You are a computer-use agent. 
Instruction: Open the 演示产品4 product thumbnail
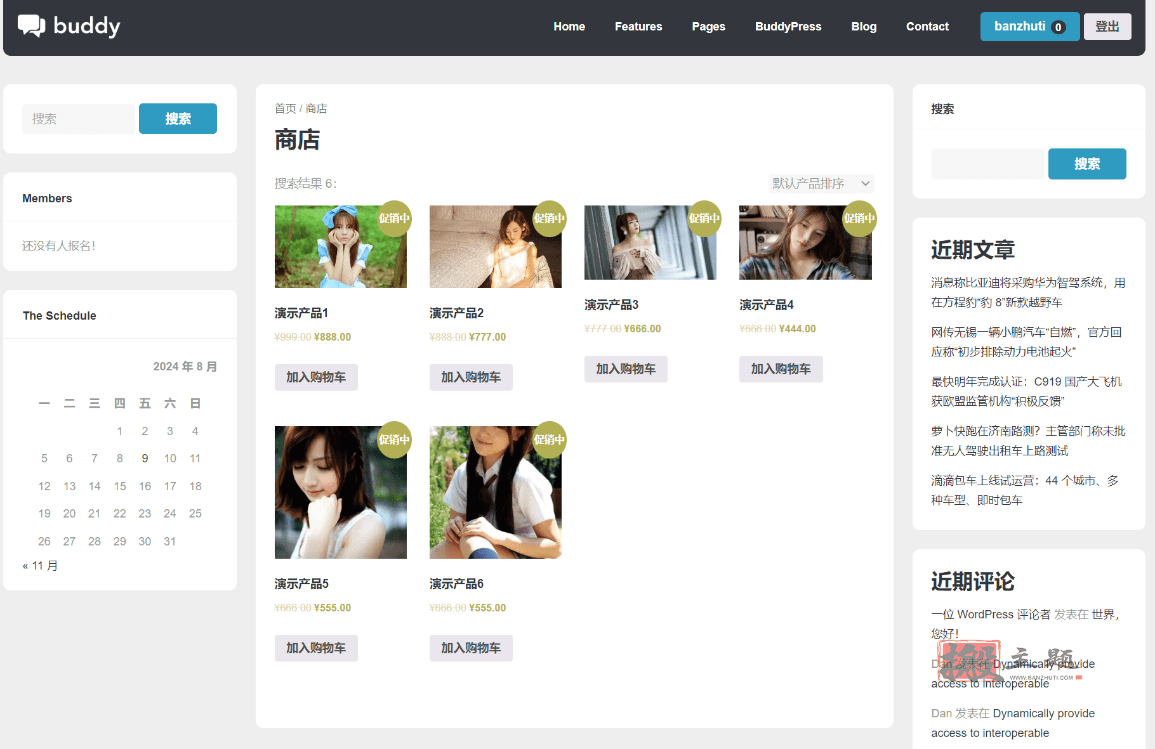click(x=805, y=242)
